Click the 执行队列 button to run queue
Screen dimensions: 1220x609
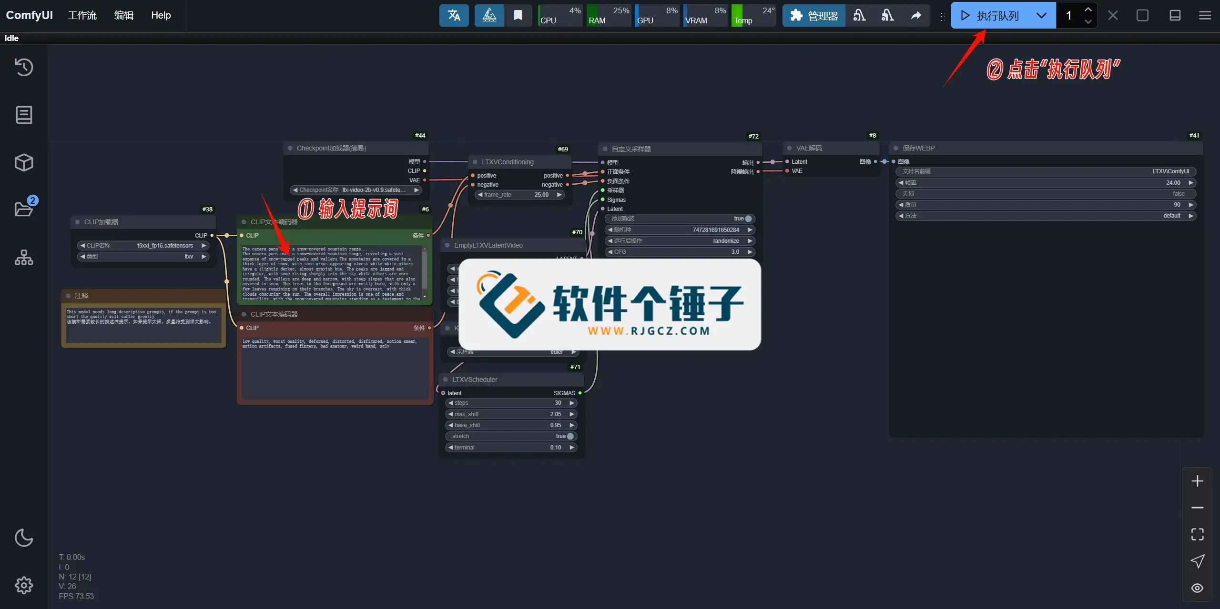pyautogui.click(x=991, y=15)
